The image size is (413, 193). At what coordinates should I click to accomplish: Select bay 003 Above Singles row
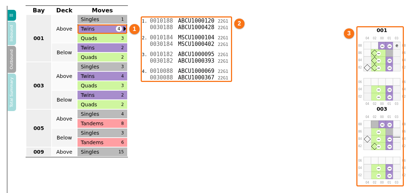point(102,67)
